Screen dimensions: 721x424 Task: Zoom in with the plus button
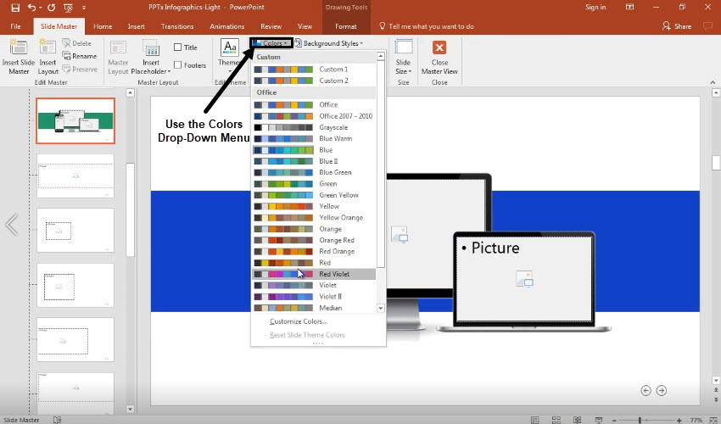[x=679, y=421]
